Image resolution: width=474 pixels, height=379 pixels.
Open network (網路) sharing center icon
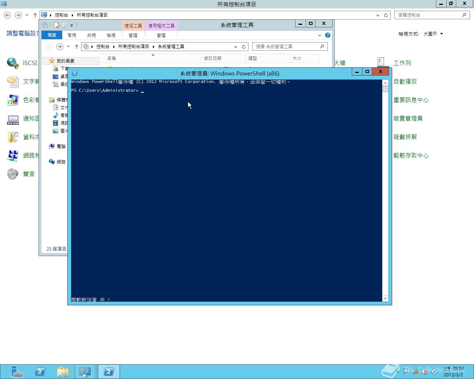click(x=13, y=155)
